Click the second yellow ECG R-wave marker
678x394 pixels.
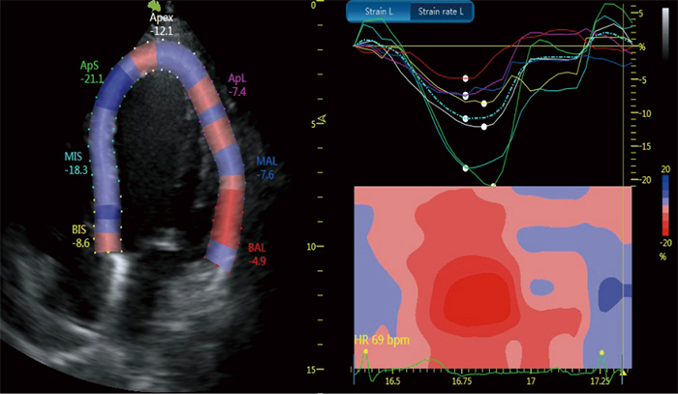(601, 352)
